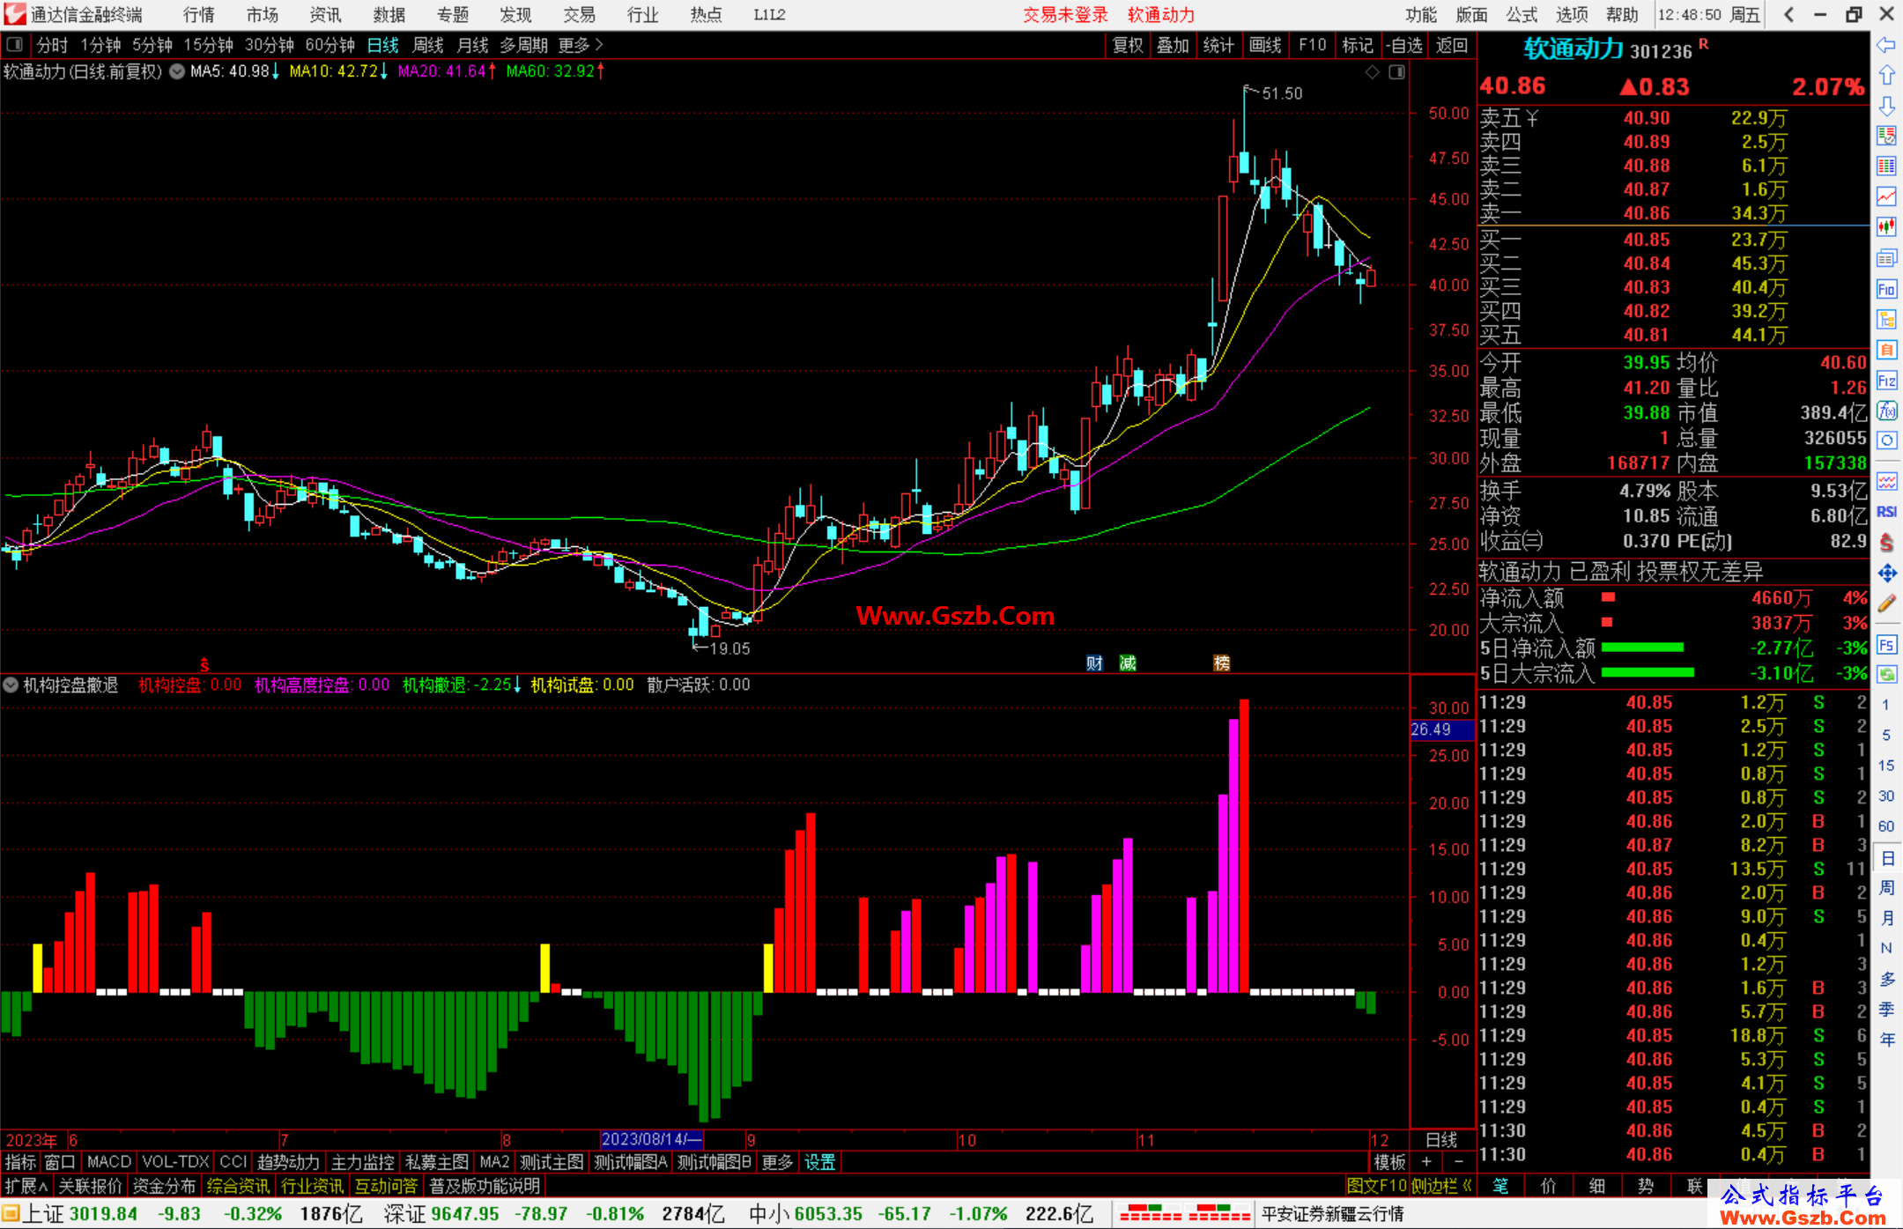Click the wavy indicator lines sidebar icon
This screenshot has width=1903, height=1229.
[1886, 481]
